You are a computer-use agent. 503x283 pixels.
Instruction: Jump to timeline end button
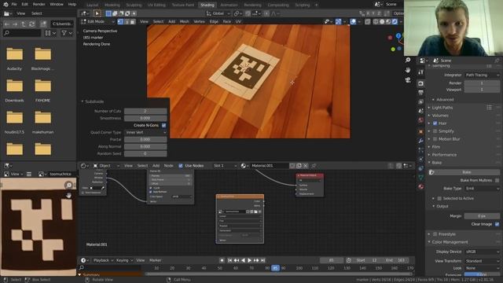tap(263, 260)
